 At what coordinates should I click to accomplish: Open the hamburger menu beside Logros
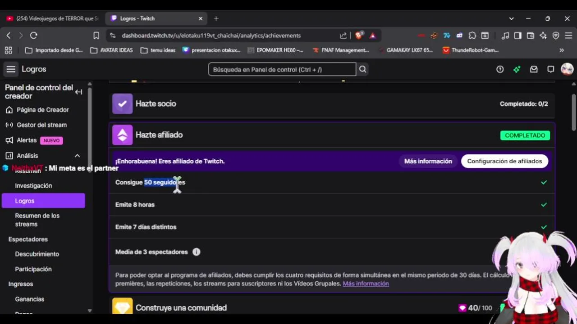pyautogui.click(x=11, y=69)
